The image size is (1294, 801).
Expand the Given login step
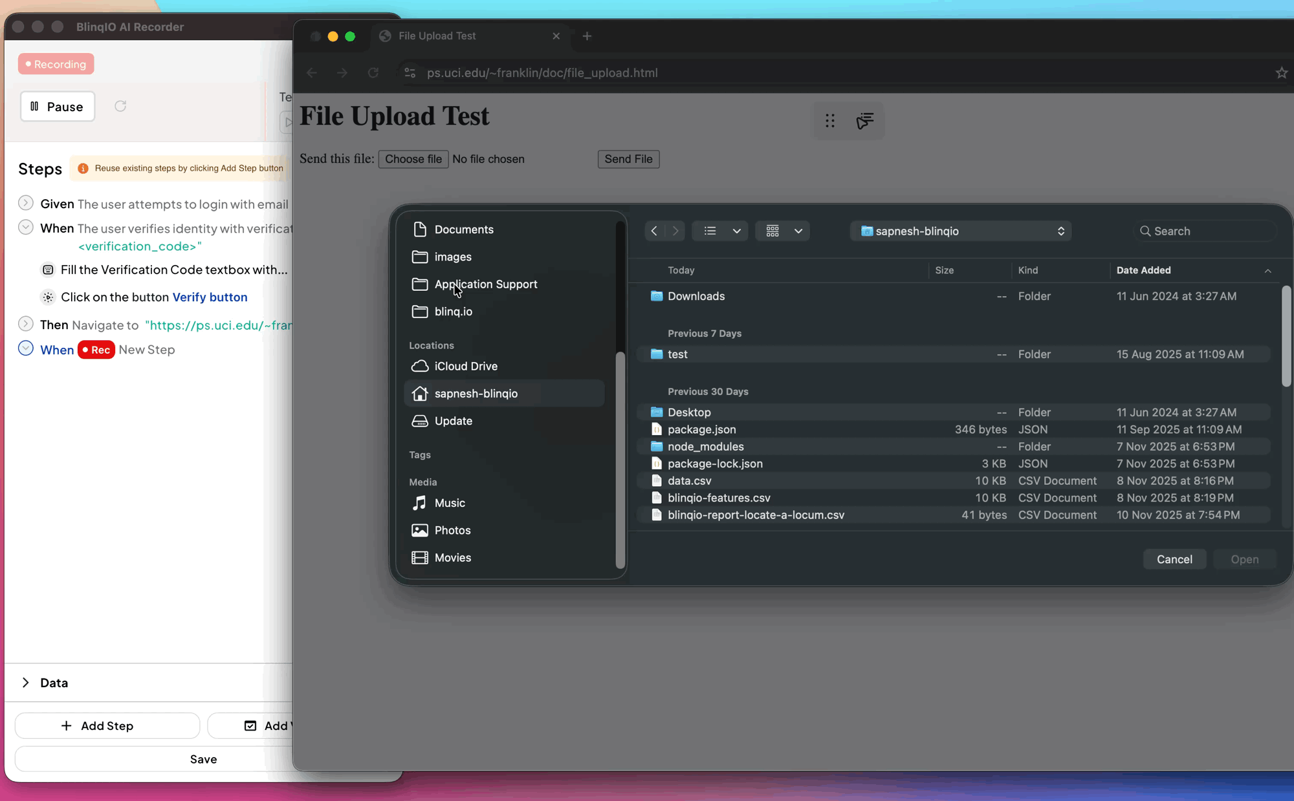click(x=26, y=203)
